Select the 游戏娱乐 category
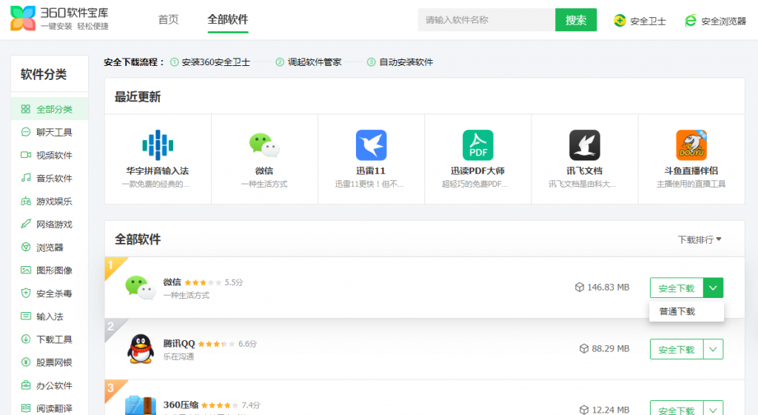This screenshot has width=758, height=415. [50, 202]
